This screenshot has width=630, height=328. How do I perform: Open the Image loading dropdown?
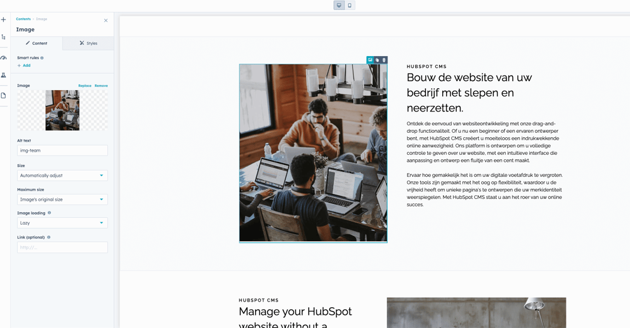click(62, 223)
